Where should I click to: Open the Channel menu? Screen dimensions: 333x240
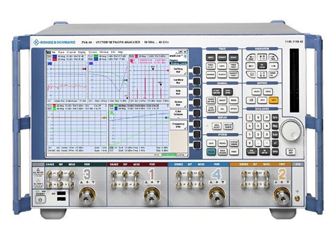71,52
